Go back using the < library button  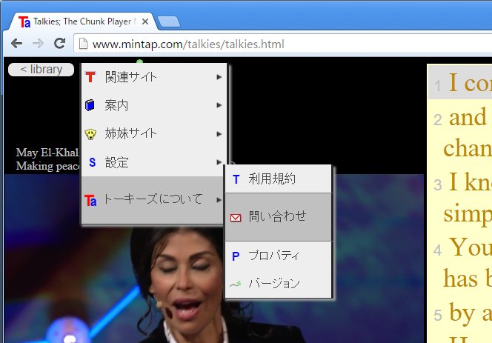[41, 70]
